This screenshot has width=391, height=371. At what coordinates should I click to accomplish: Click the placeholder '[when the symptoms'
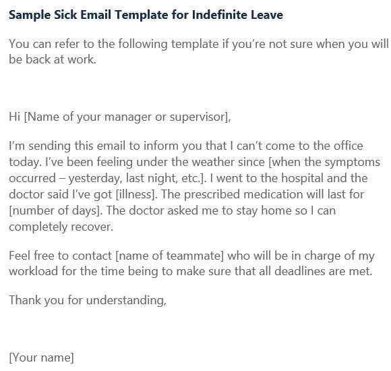point(324,163)
